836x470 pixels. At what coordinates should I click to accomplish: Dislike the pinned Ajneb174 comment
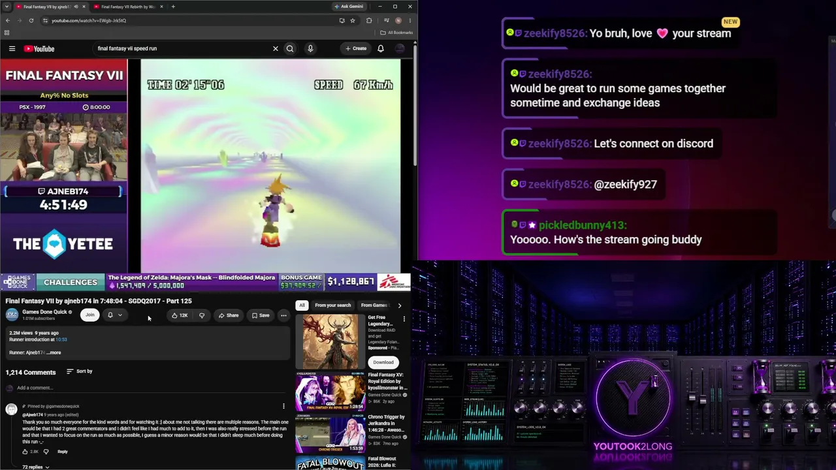click(x=46, y=452)
